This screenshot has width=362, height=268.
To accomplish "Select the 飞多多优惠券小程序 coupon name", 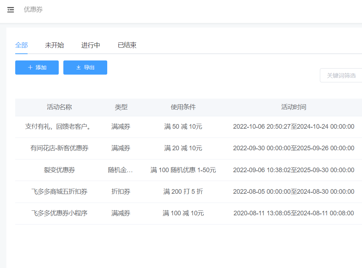I will click(x=59, y=213).
